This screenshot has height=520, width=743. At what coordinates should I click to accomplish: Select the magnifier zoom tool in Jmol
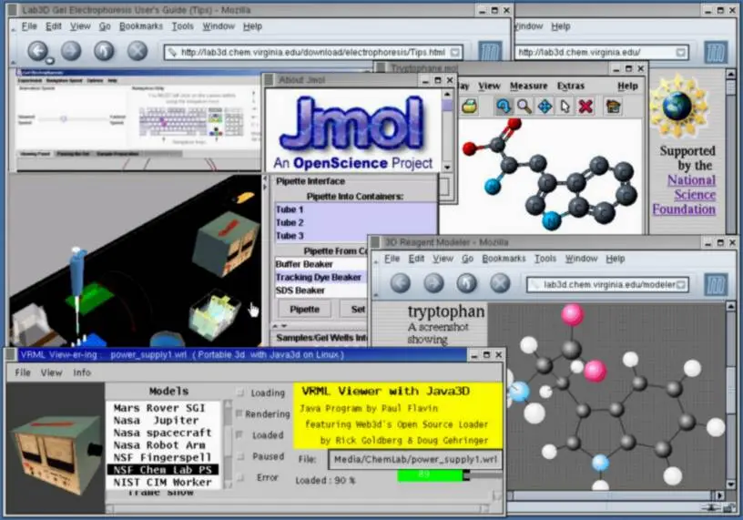(524, 107)
